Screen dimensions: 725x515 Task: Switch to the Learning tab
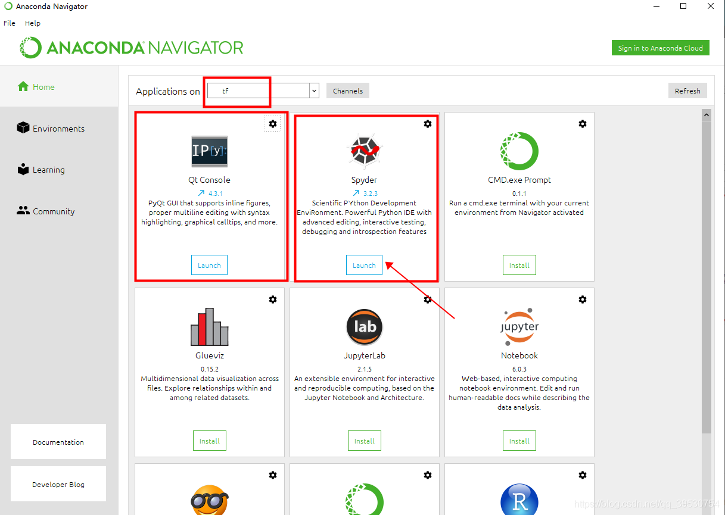(59, 170)
